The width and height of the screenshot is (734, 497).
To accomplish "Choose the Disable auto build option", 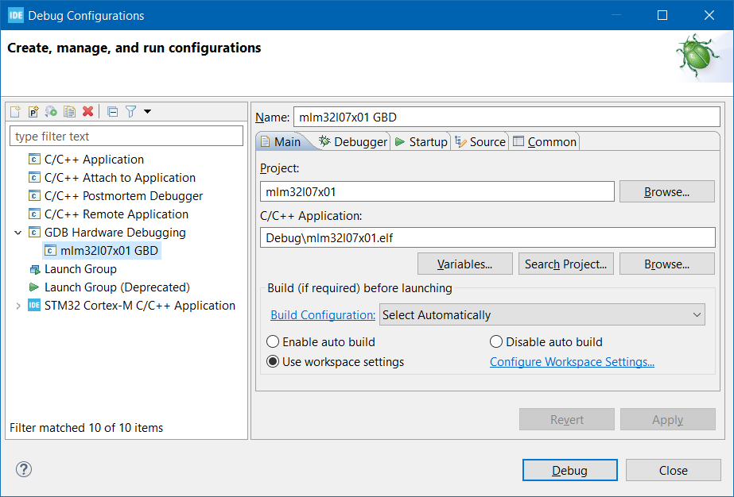I will click(496, 342).
